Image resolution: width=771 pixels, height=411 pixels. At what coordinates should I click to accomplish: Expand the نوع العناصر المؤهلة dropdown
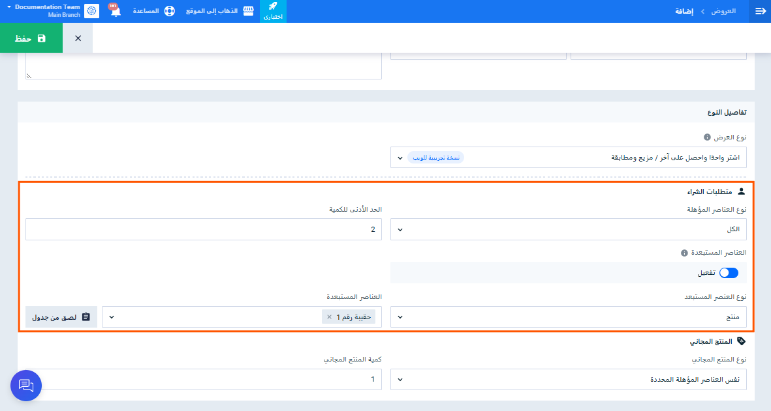pos(569,229)
